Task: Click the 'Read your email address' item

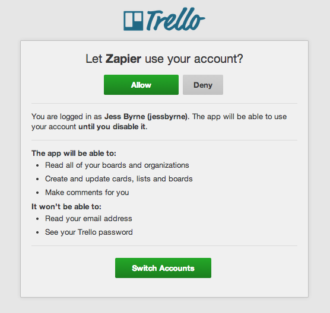Action: tap(88, 219)
